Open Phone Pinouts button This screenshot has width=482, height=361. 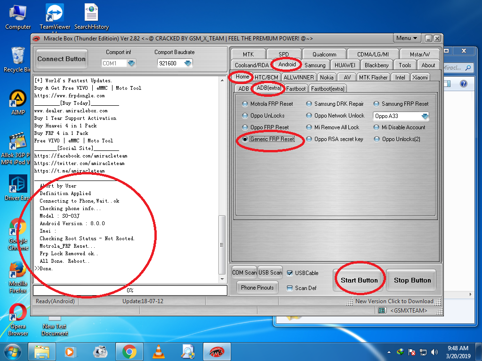[x=257, y=288]
